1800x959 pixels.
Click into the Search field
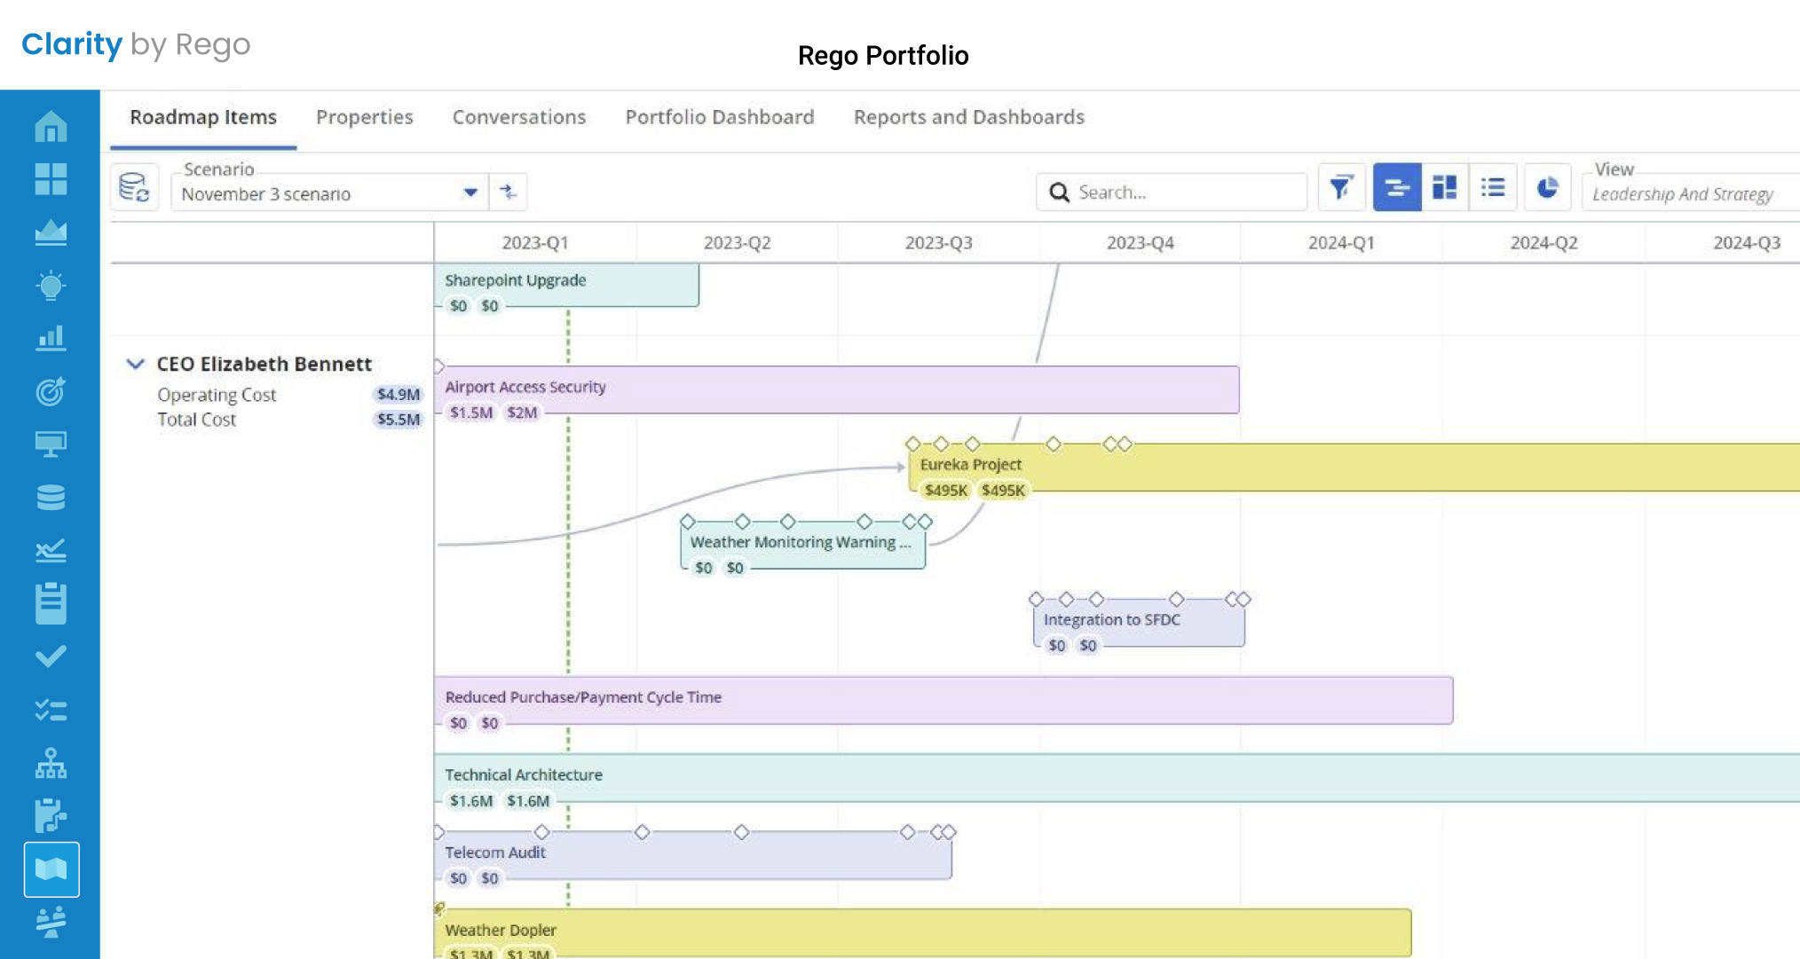point(1172,192)
